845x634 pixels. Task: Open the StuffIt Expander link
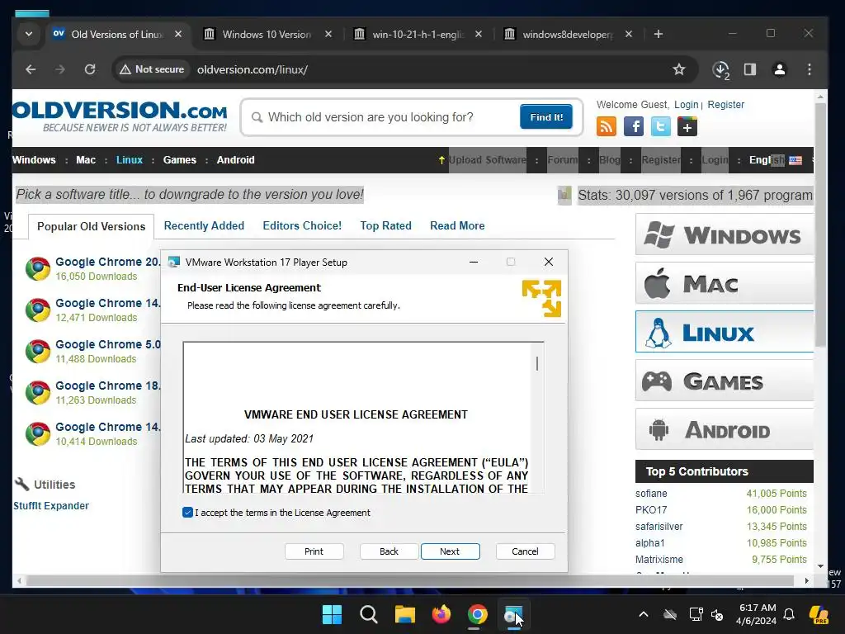coord(51,506)
